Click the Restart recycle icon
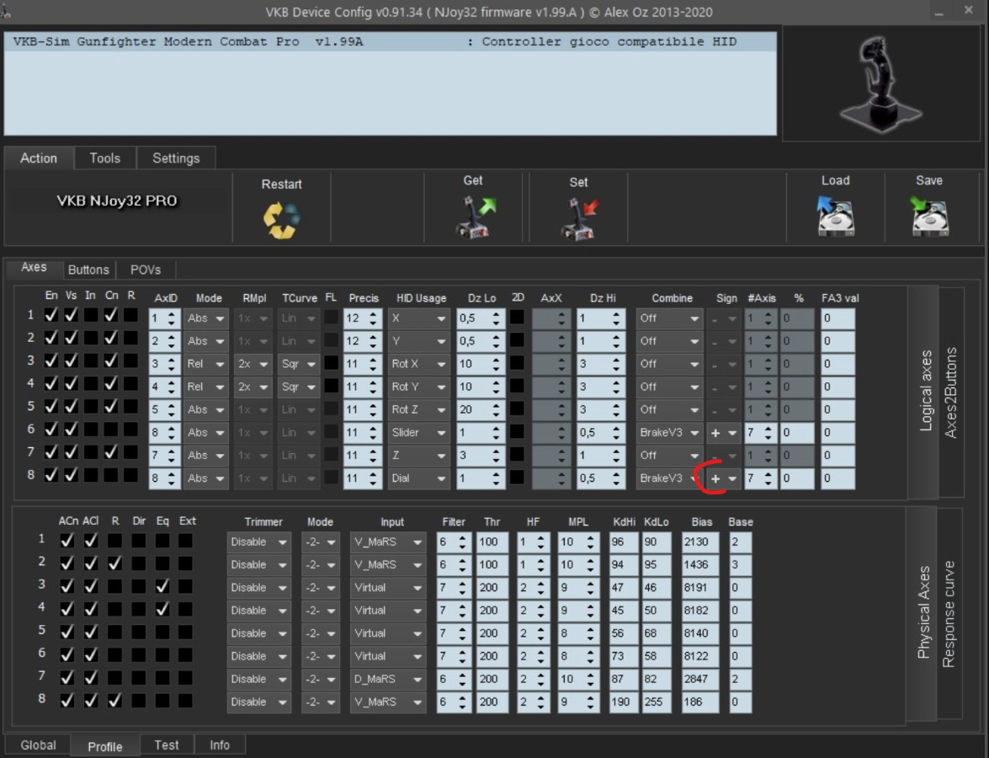 [x=281, y=220]
